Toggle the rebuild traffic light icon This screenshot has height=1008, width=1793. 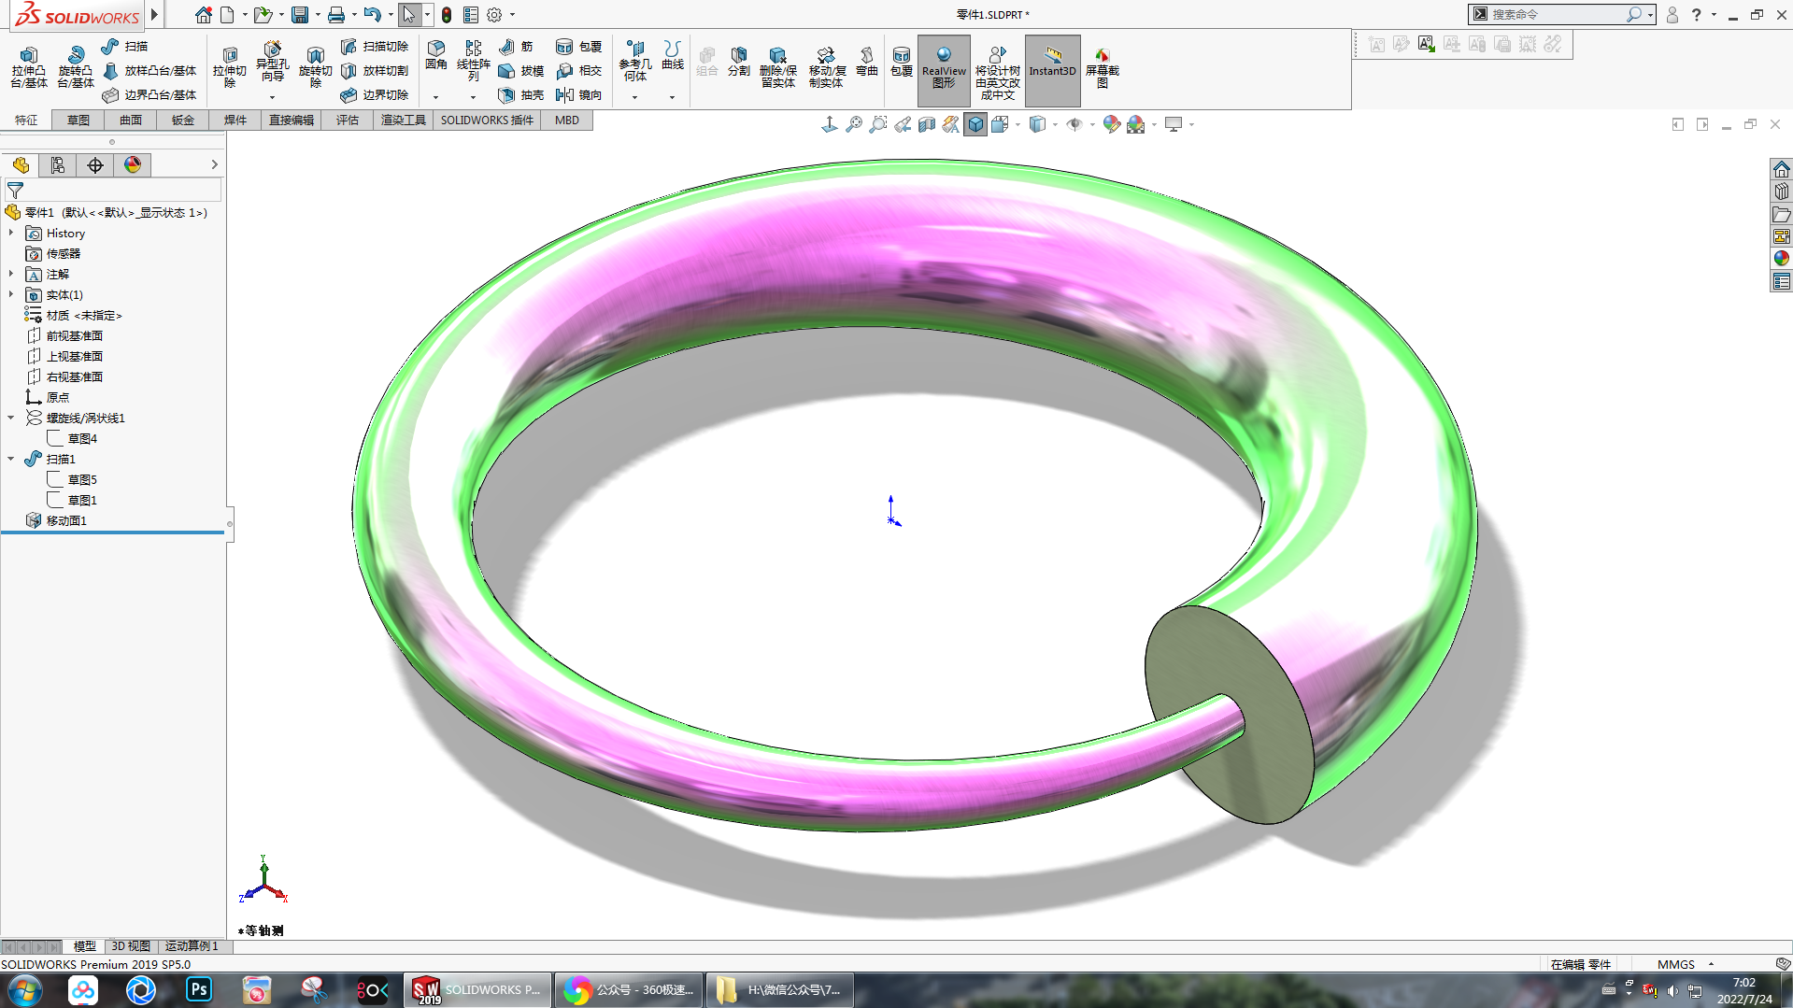coord(447,15)
